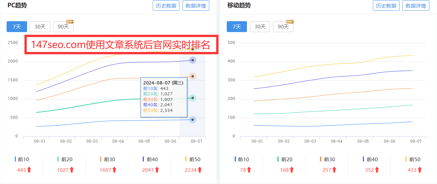Toggle 前10 legend in 移动趋势
This screenshot has height=184, width=437.
click(x=242, y=160)
